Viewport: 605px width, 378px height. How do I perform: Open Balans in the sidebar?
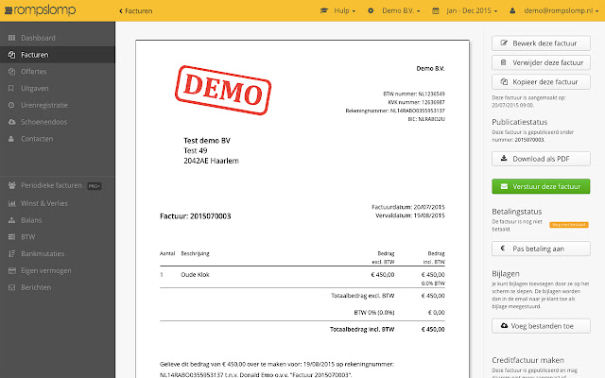tap(58, 220)
